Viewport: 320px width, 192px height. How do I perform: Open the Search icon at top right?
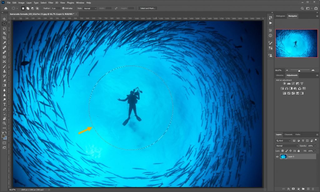[x=302, y=8]
